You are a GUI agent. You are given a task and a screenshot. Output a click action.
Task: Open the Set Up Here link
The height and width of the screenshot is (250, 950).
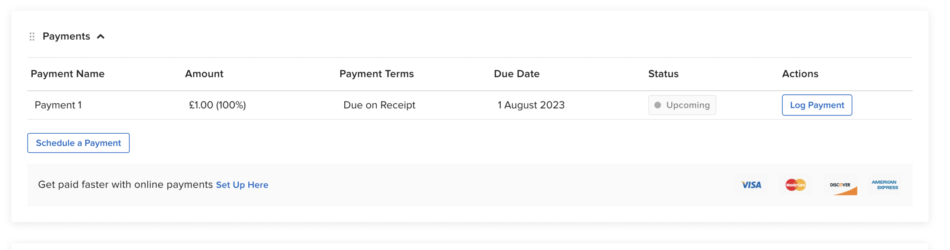242,185
